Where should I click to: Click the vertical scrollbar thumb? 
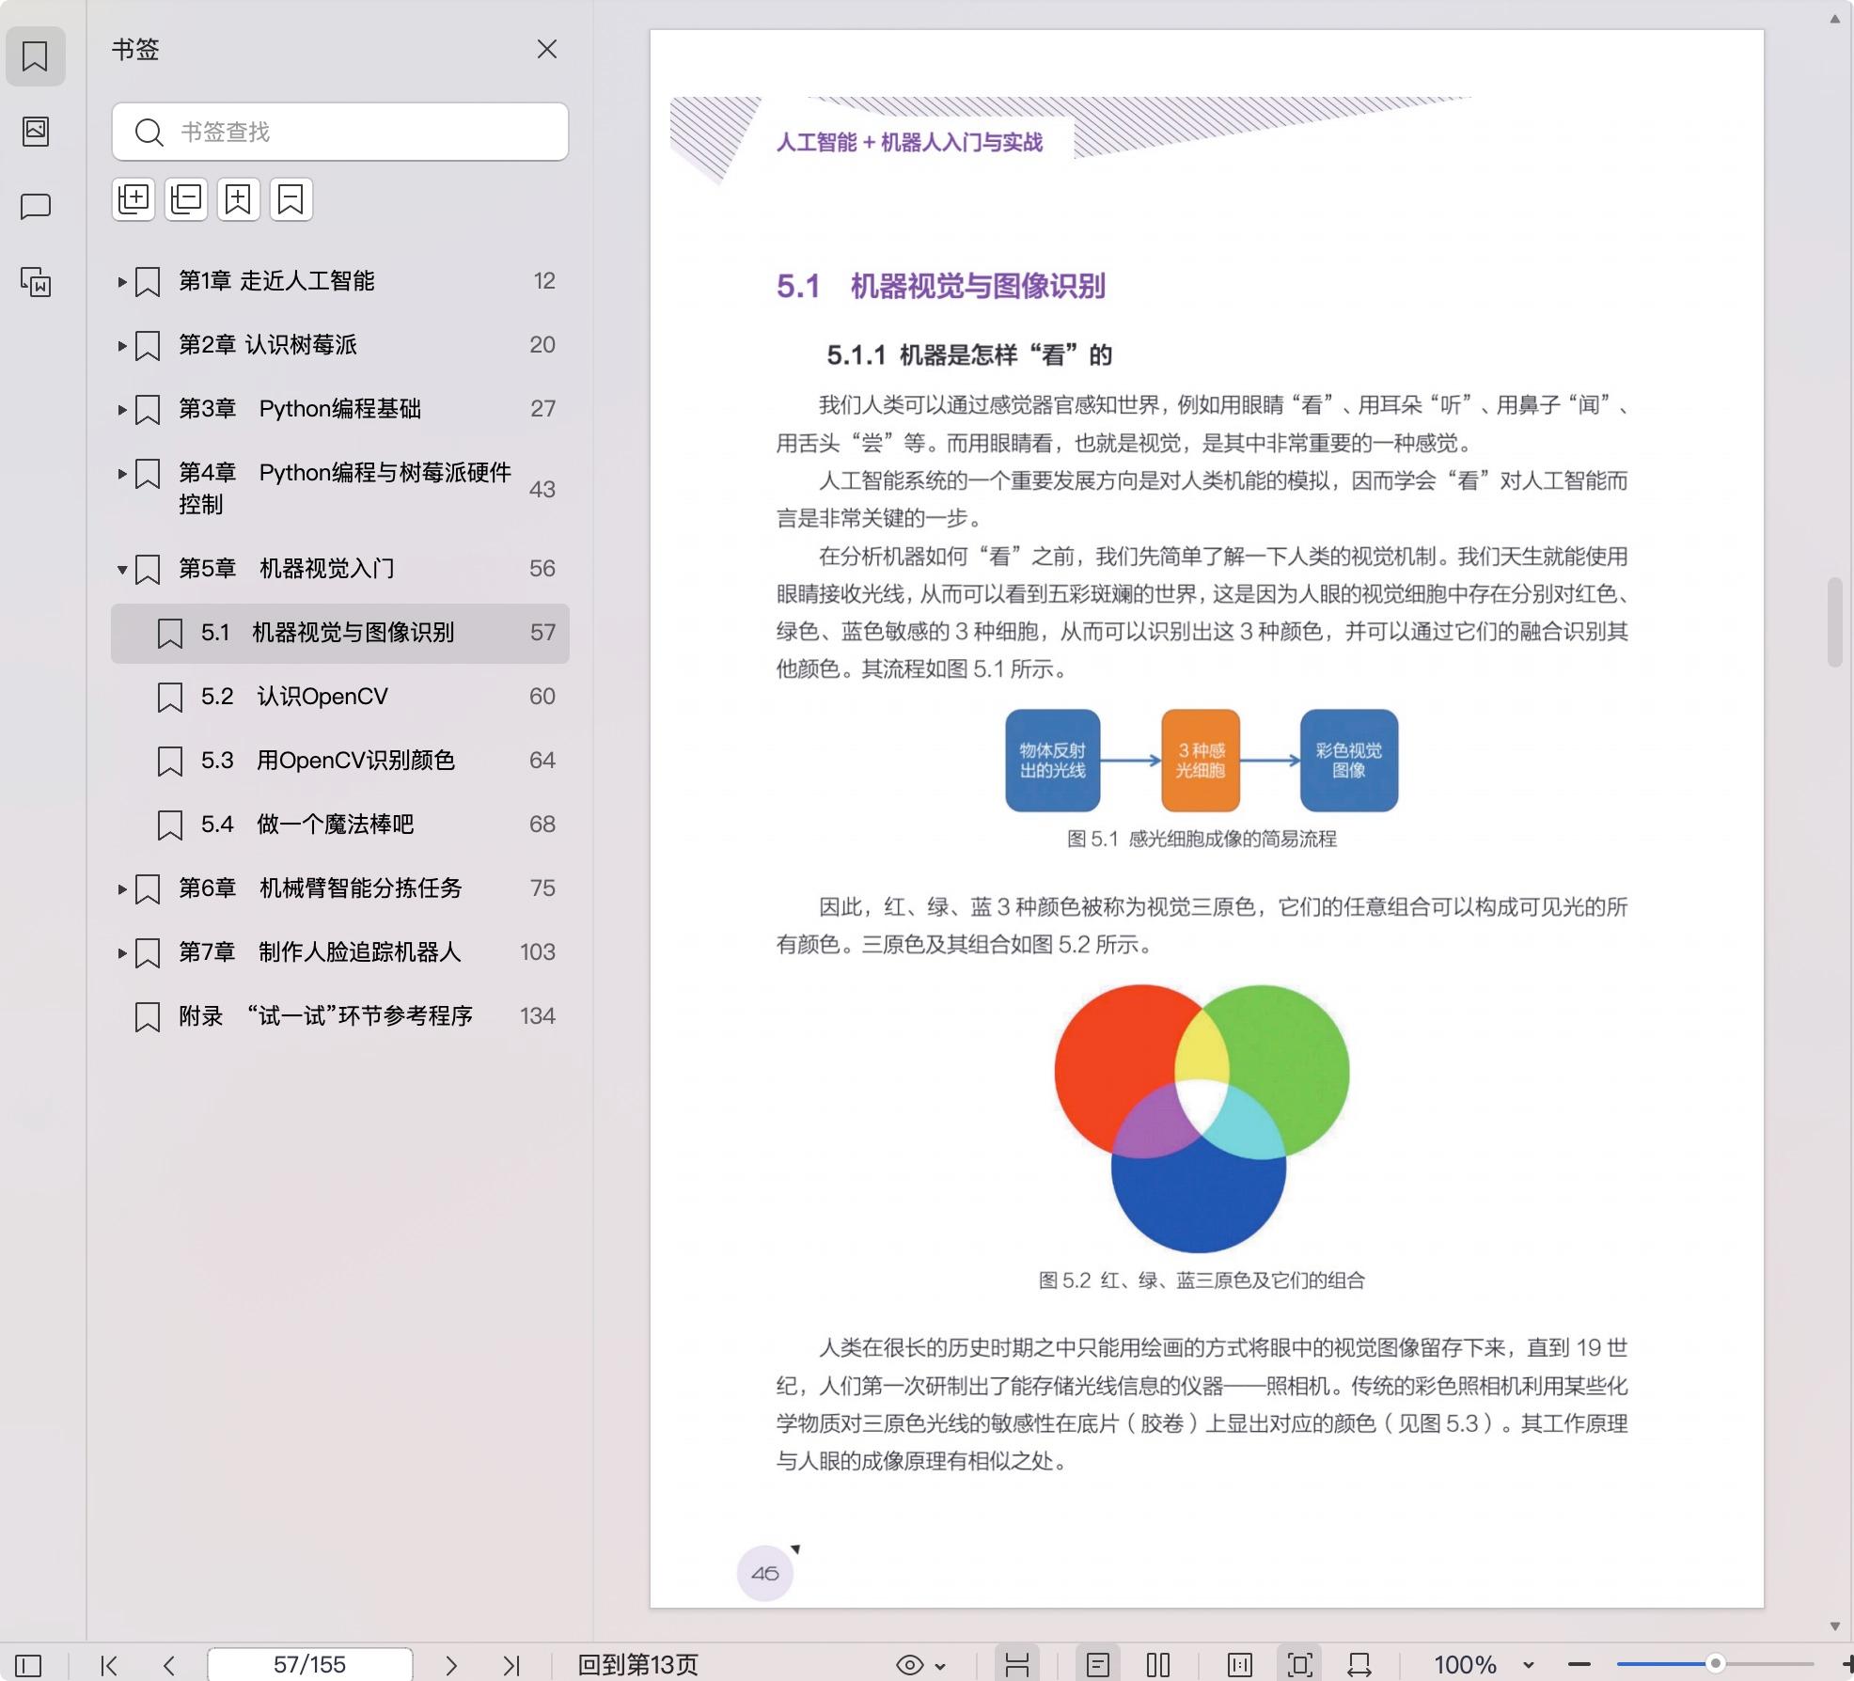1834,622
